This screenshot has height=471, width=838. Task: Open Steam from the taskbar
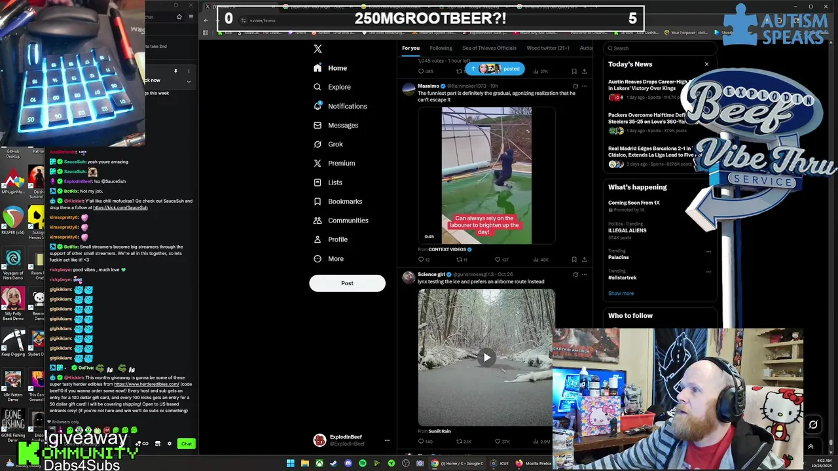pos(333,463)
